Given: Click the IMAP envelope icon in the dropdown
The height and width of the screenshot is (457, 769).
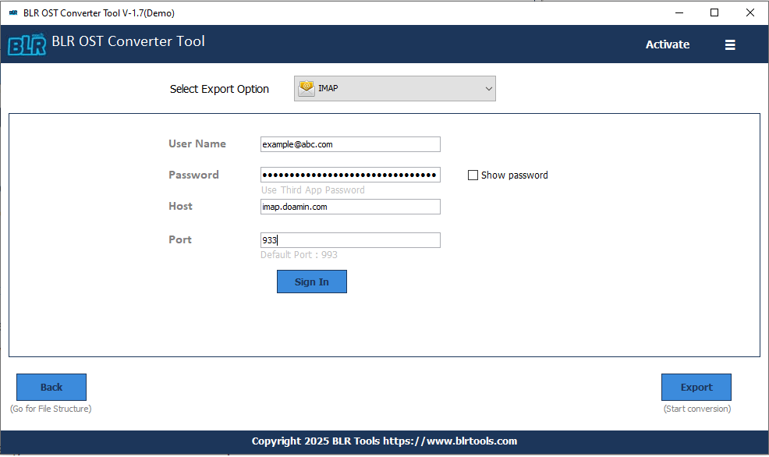Looking at the screenshot, I should (306, 88).
